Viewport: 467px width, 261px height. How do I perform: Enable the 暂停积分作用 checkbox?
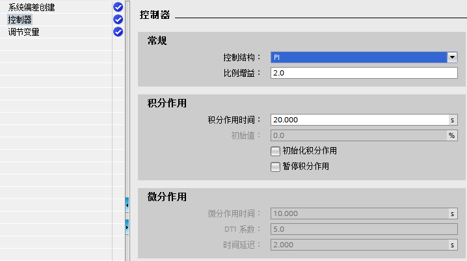[275, 167]
